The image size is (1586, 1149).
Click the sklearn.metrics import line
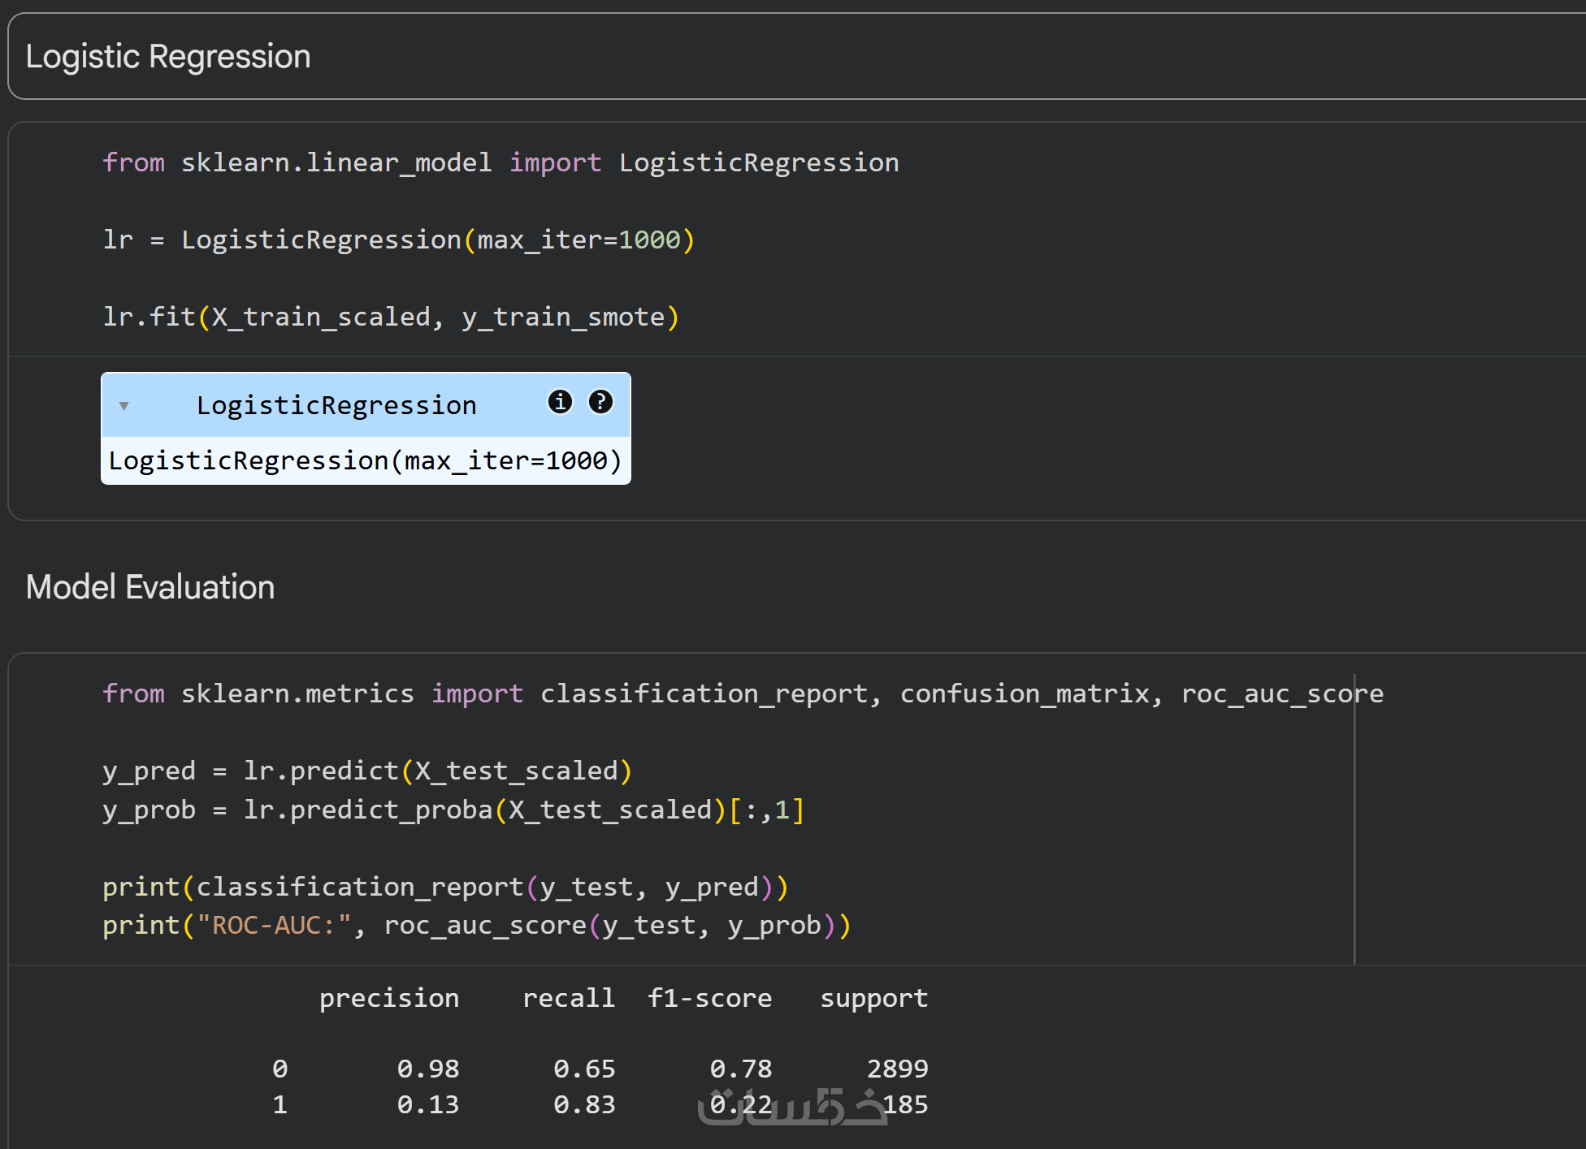743,693
